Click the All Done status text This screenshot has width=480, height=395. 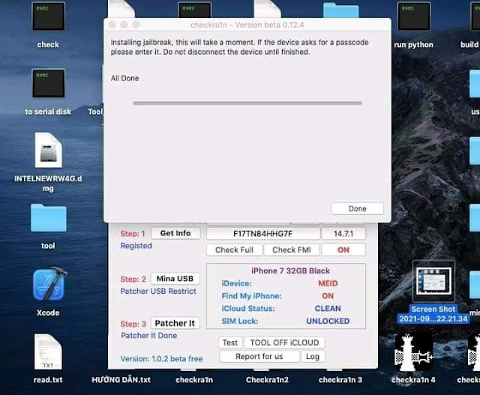125,79
